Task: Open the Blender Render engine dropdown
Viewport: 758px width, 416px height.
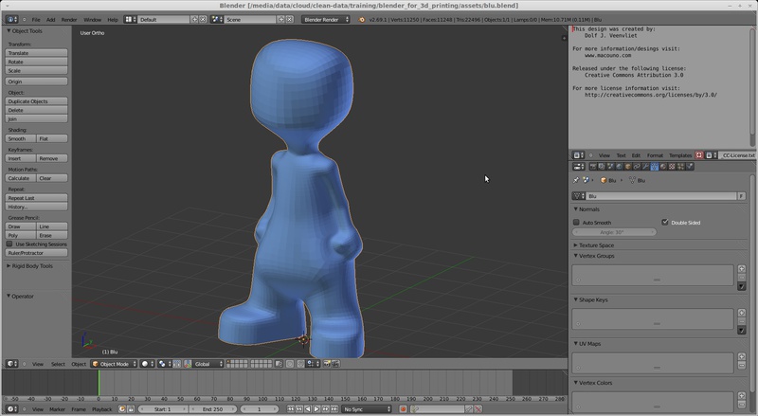Action: pos(326,19)
